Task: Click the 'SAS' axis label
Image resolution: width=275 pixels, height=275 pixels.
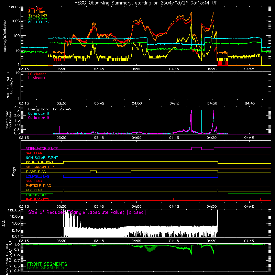Action: (3, 223)
